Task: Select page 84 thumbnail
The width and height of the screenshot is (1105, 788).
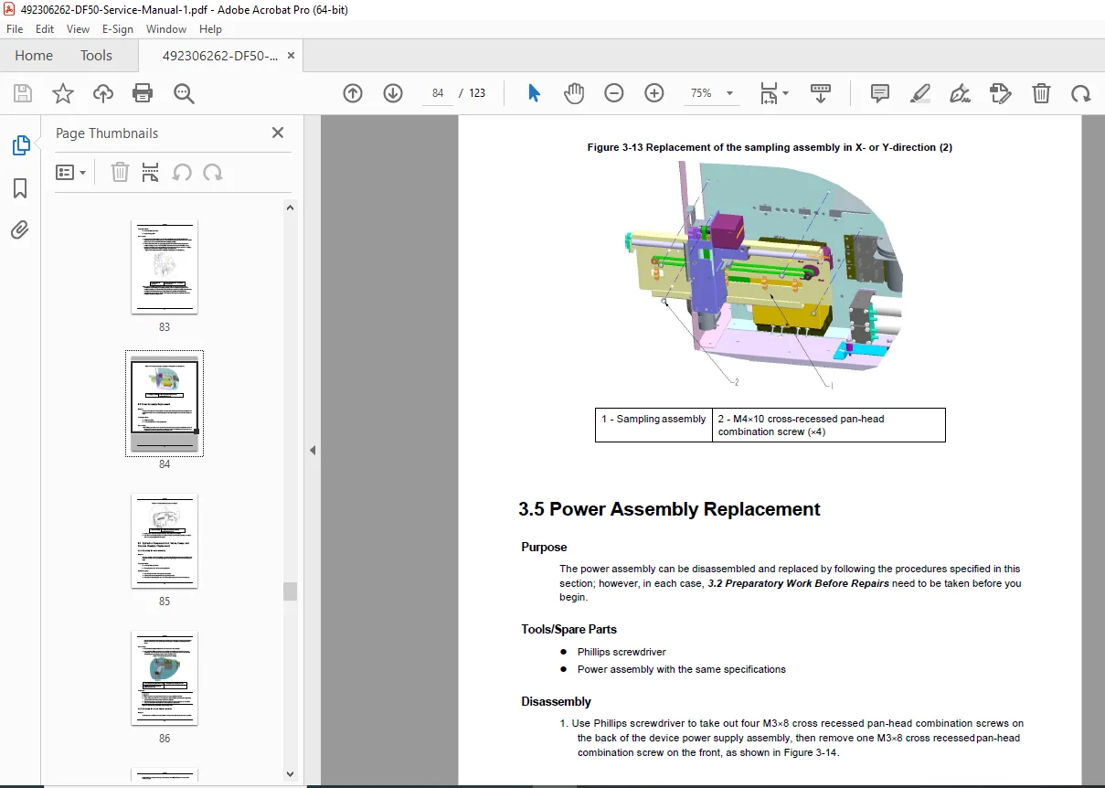Action: pos(165,403)
